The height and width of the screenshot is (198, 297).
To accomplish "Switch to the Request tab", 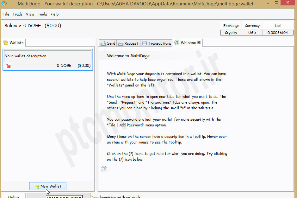I will 128,43.
